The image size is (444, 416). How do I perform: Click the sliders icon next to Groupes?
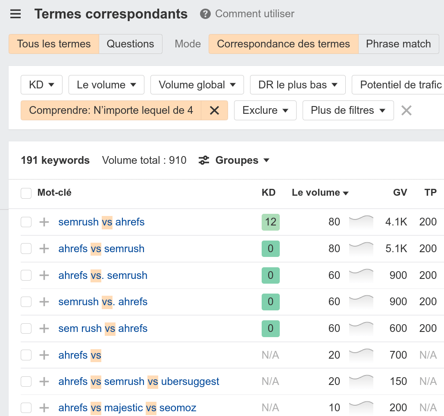[x=203, y=160]
